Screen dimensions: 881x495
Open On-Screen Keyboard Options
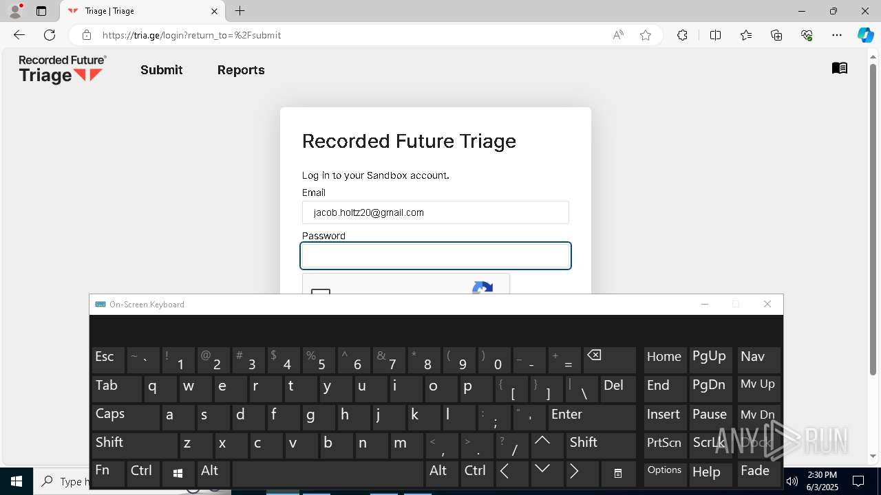pyautogui.click(x=664, y=474)
